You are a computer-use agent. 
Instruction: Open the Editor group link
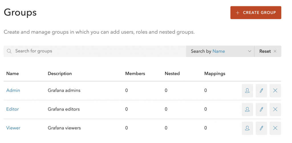coord(13,109)
